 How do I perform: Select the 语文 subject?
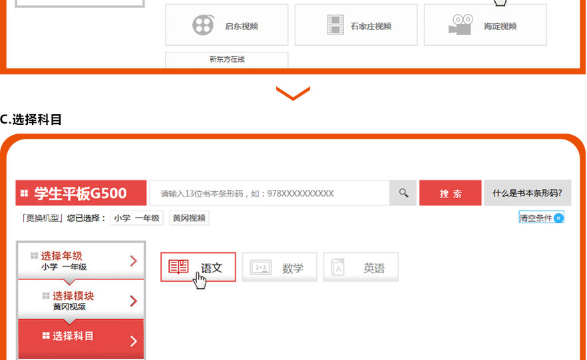[198, 267]
